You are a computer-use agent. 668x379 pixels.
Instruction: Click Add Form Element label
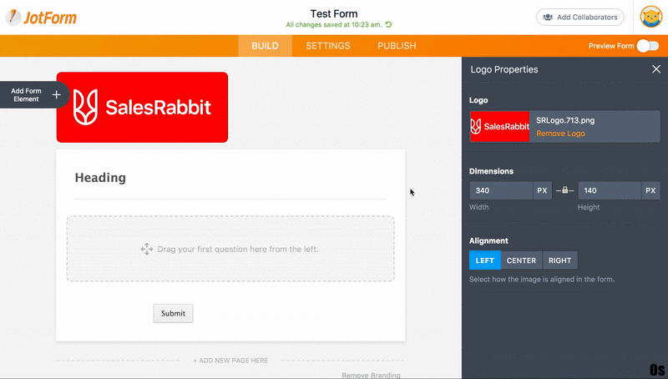(26, 95)
